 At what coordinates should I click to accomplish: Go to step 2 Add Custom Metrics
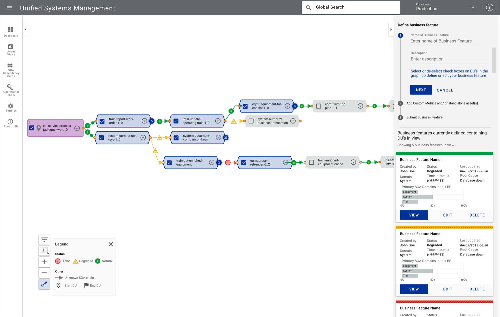pyautogui.click(x=439, y=103)
